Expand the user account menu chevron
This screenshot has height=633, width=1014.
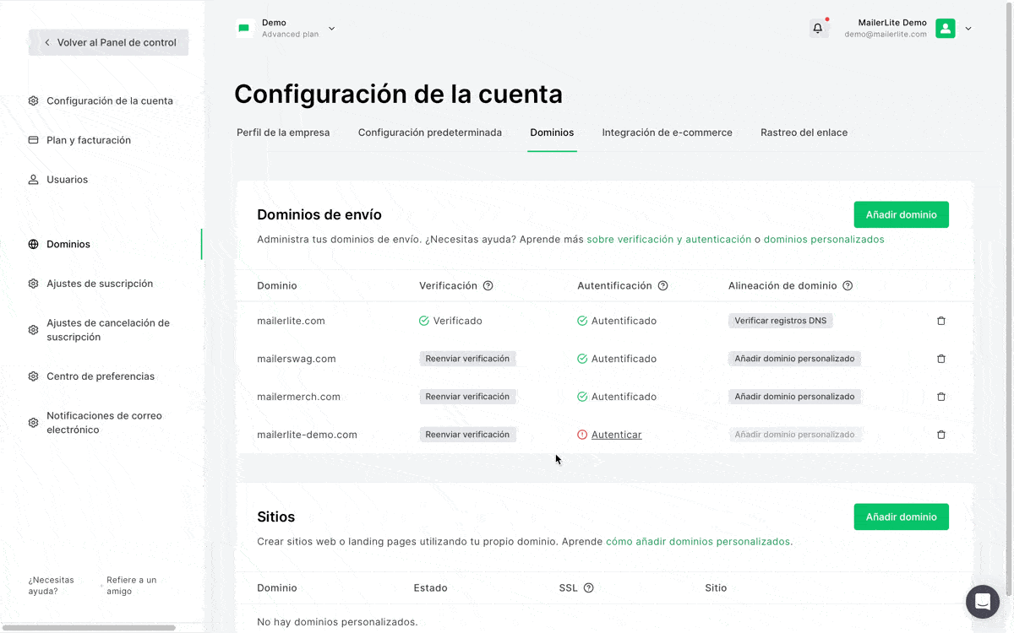pos(968,29)
